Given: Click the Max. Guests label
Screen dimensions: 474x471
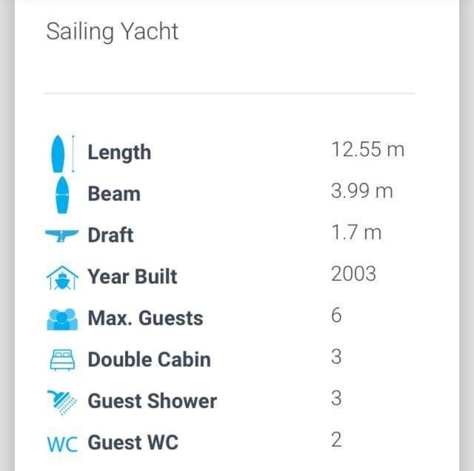Looking at the screenshot, I should click(x=145, y=318).
